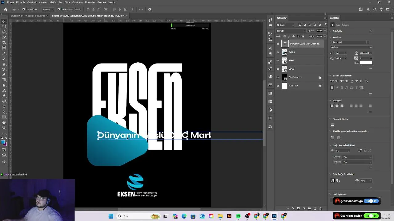
Task: Hide the eksen layer
Action: click(x=278, y=60)
